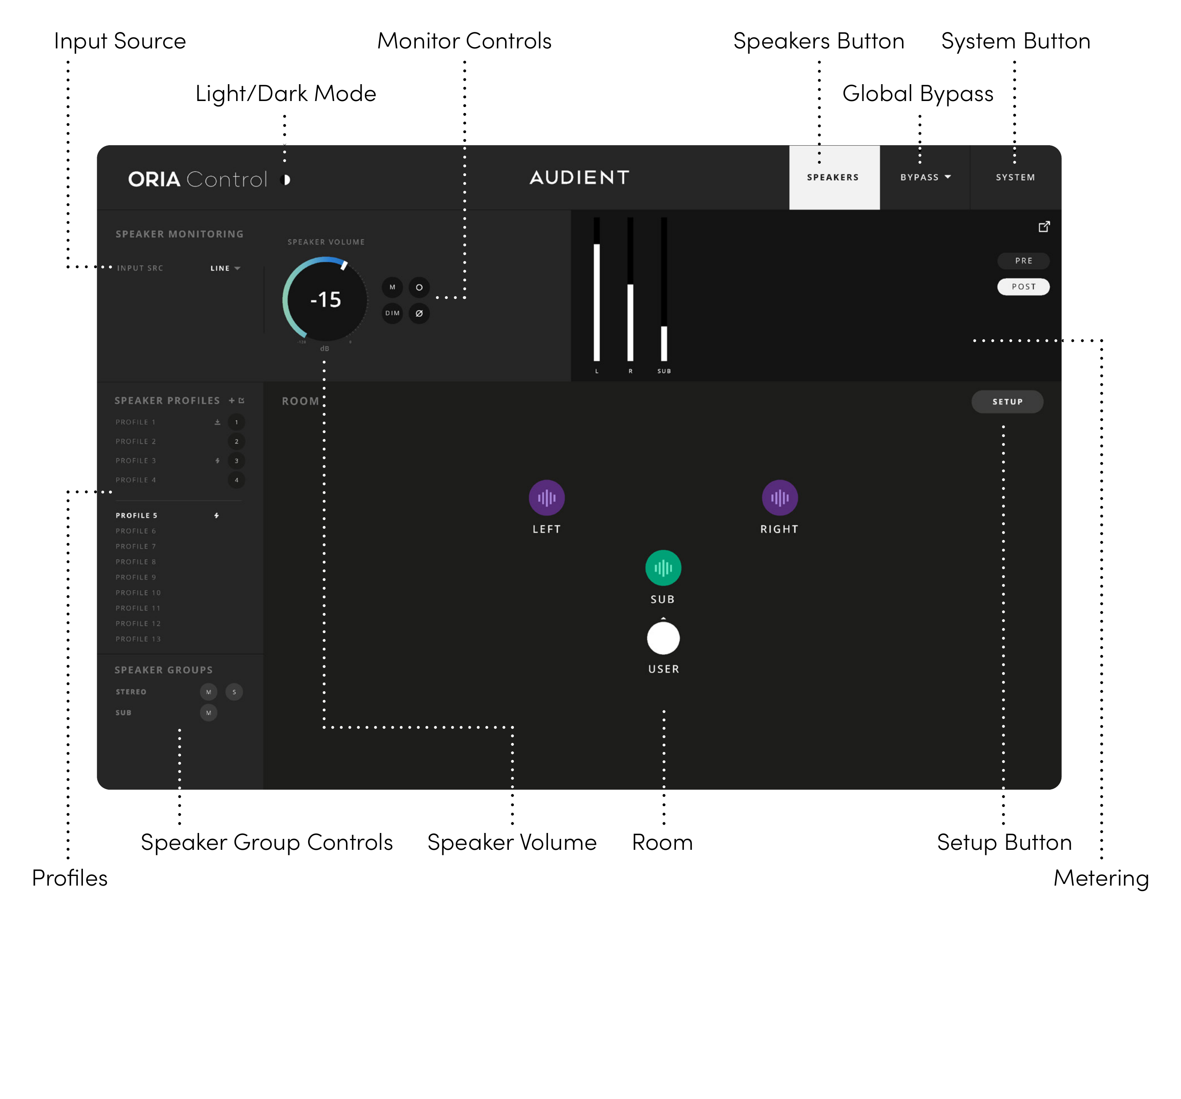Open the BYPASS dropdown menu
This screenshot has height=1099, width=1181.
click(925, 177)
